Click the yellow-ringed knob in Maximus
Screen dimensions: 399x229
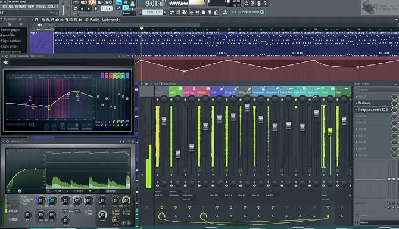(126, 200)
